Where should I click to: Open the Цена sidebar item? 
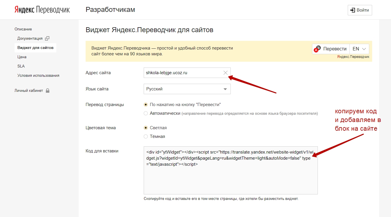22,57
